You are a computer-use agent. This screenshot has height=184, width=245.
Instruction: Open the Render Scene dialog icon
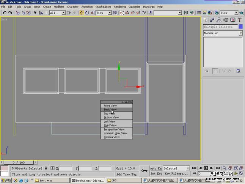tap(217, 13)
